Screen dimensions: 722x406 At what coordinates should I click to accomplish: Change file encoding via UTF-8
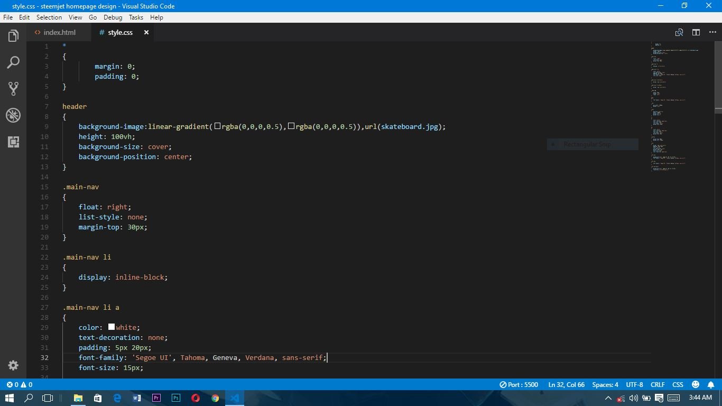pos(634,384)
